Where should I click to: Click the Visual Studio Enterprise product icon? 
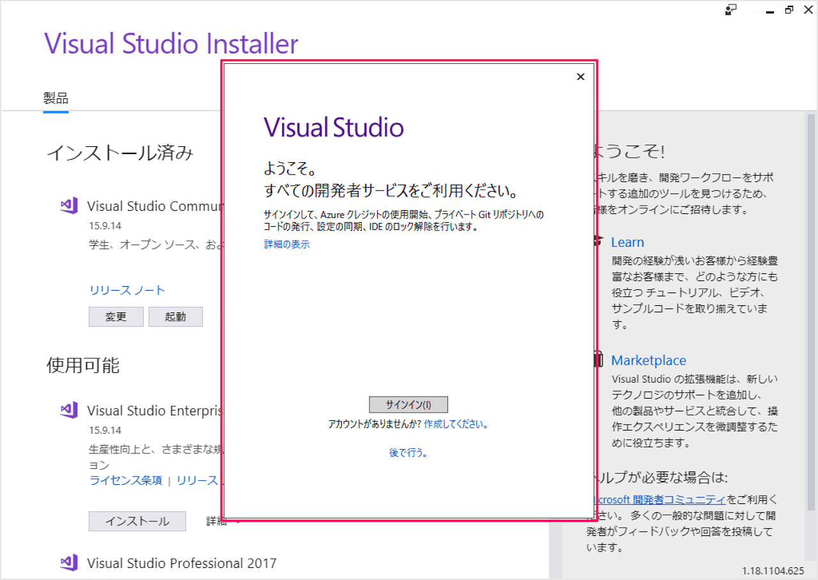[x=69, y=410]
